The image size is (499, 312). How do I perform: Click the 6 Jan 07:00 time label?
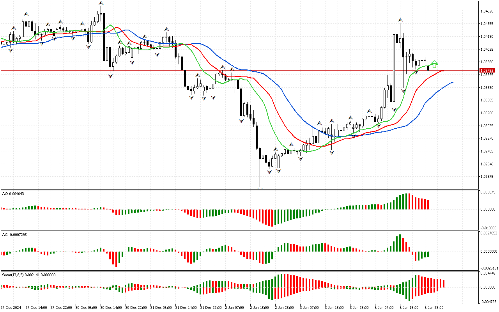pos(384,307)
